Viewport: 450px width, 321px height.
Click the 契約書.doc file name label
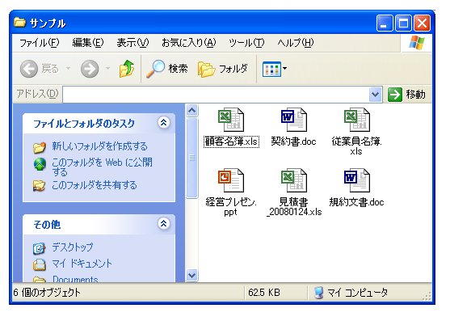293,141
